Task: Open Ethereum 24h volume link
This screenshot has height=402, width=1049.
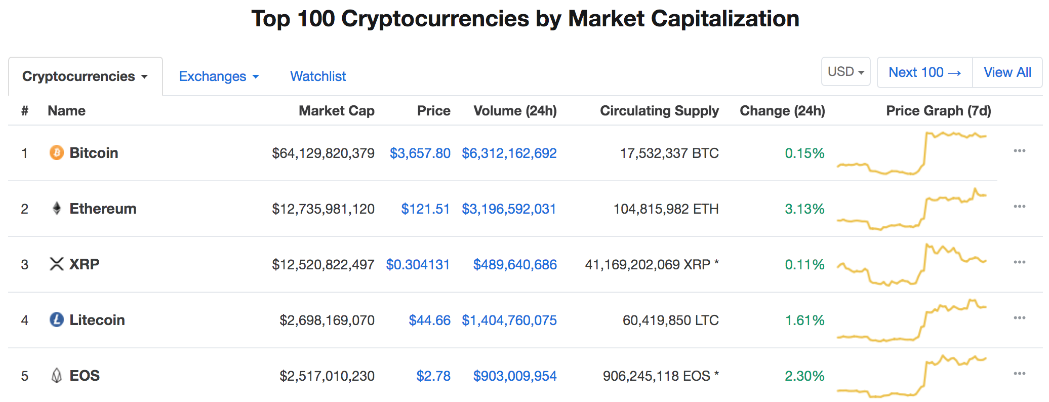Action: pyautogui.click(x=509, y=209)
